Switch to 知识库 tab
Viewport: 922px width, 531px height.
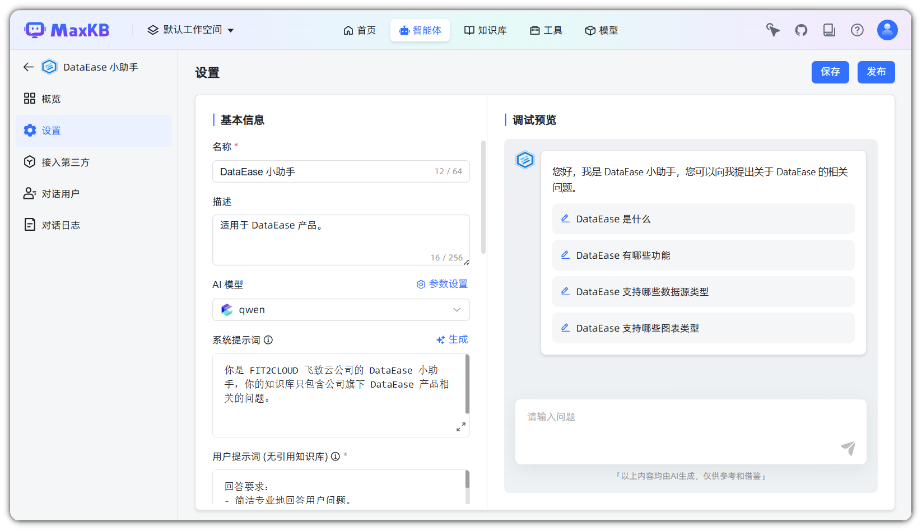coord(486,30)
